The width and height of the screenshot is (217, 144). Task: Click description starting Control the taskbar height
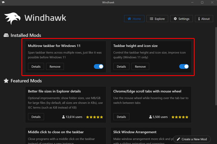point(150,55)
